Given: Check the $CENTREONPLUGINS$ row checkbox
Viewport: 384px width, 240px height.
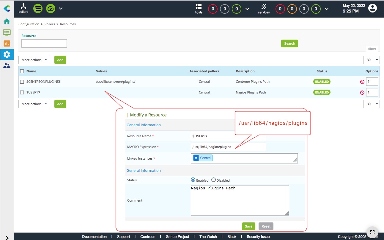Looking at the screenshot, I should tap(22, 82).
